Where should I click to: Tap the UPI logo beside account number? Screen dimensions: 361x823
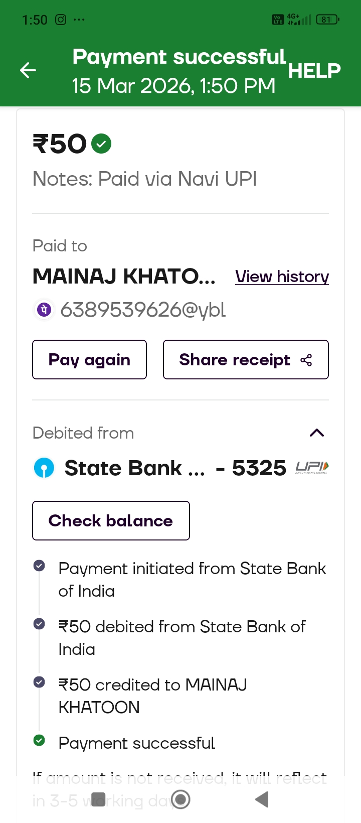tap(312, 468)
